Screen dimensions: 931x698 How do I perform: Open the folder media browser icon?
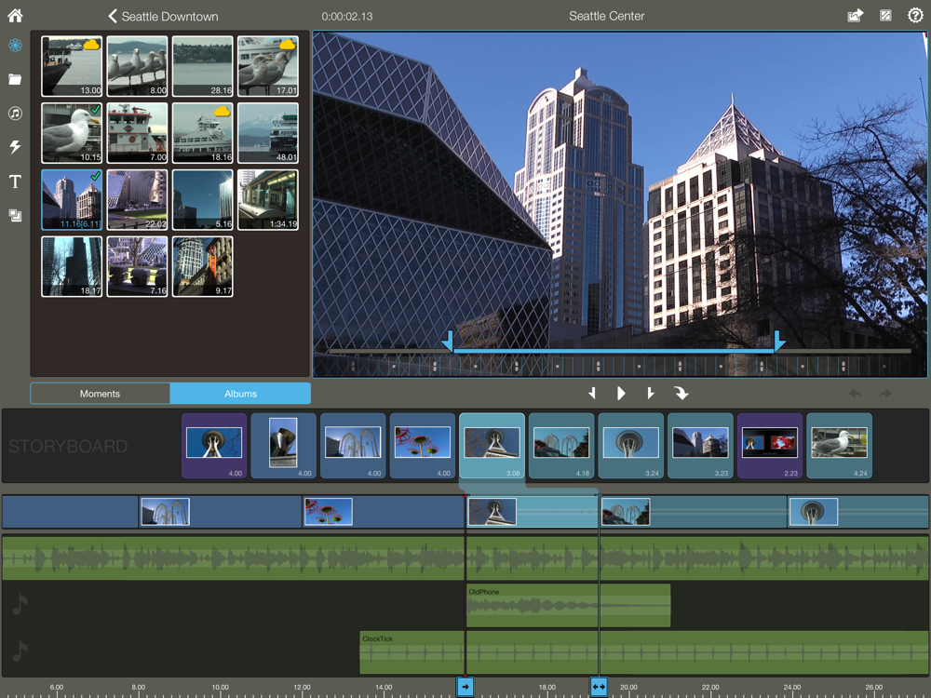point(16,79)
